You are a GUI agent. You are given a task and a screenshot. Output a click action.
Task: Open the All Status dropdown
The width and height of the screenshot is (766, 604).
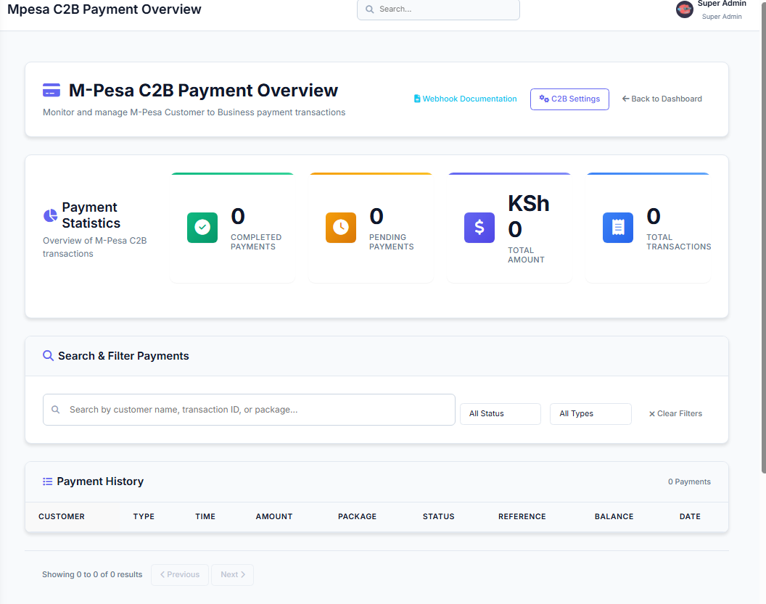point(500,414)
